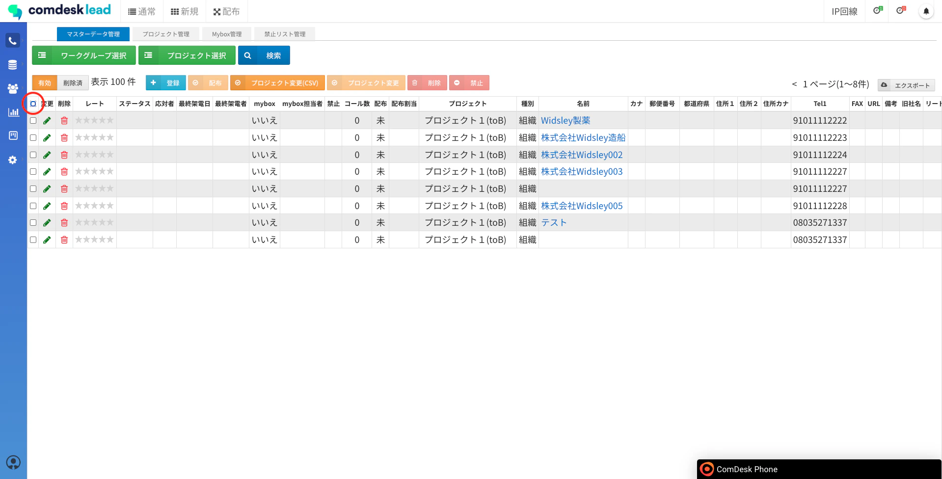This screenshot has width=942, height=479.
Task: Open the テスト name link
Action: [554, 223]
